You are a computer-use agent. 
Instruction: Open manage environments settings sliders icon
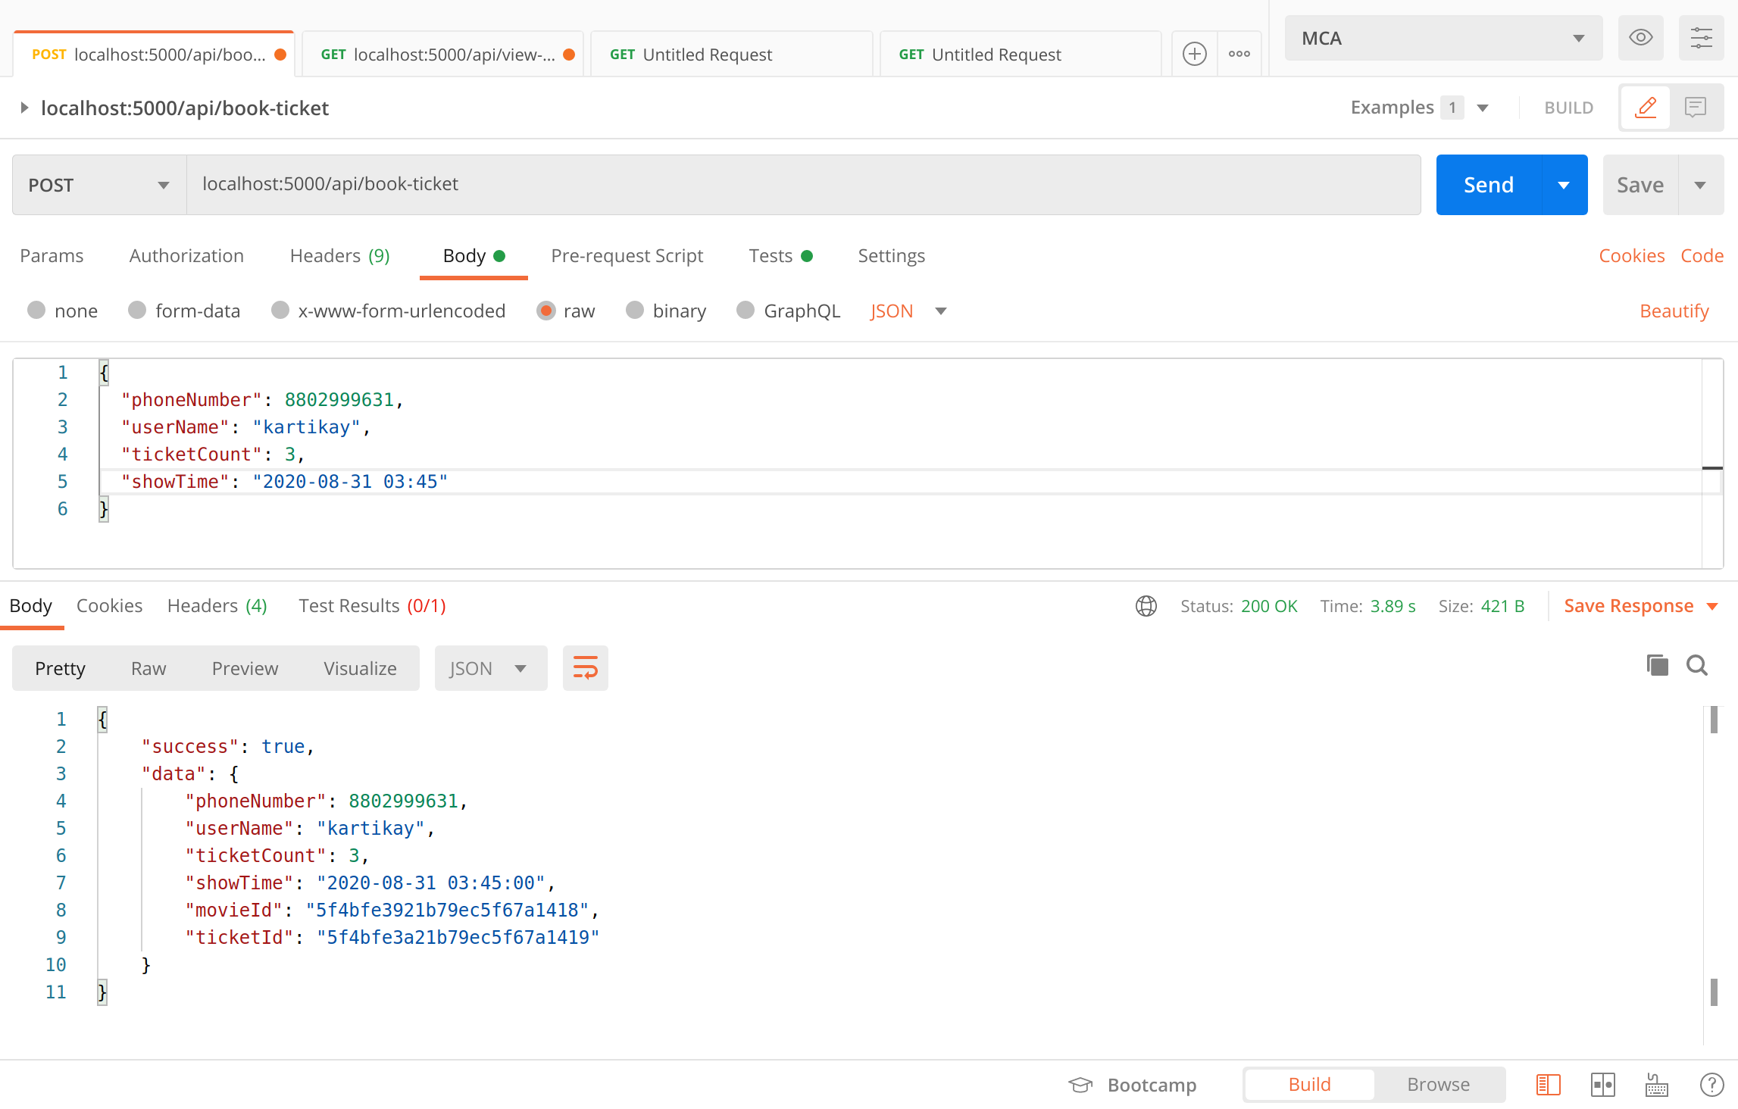coord(1701,38)
